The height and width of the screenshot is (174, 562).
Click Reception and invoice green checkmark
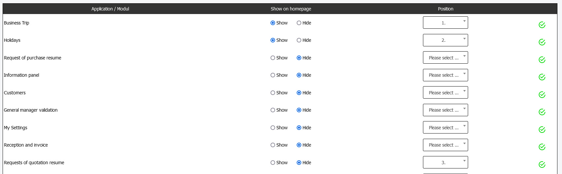pyautogui.click(x=542, y=147)
